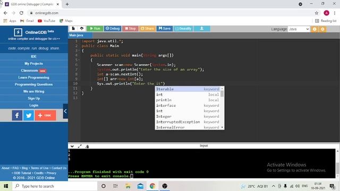Reload the browser page
The height and width of the screenshot is (191, 340).
pyautogui.click(x=21, y=13)
